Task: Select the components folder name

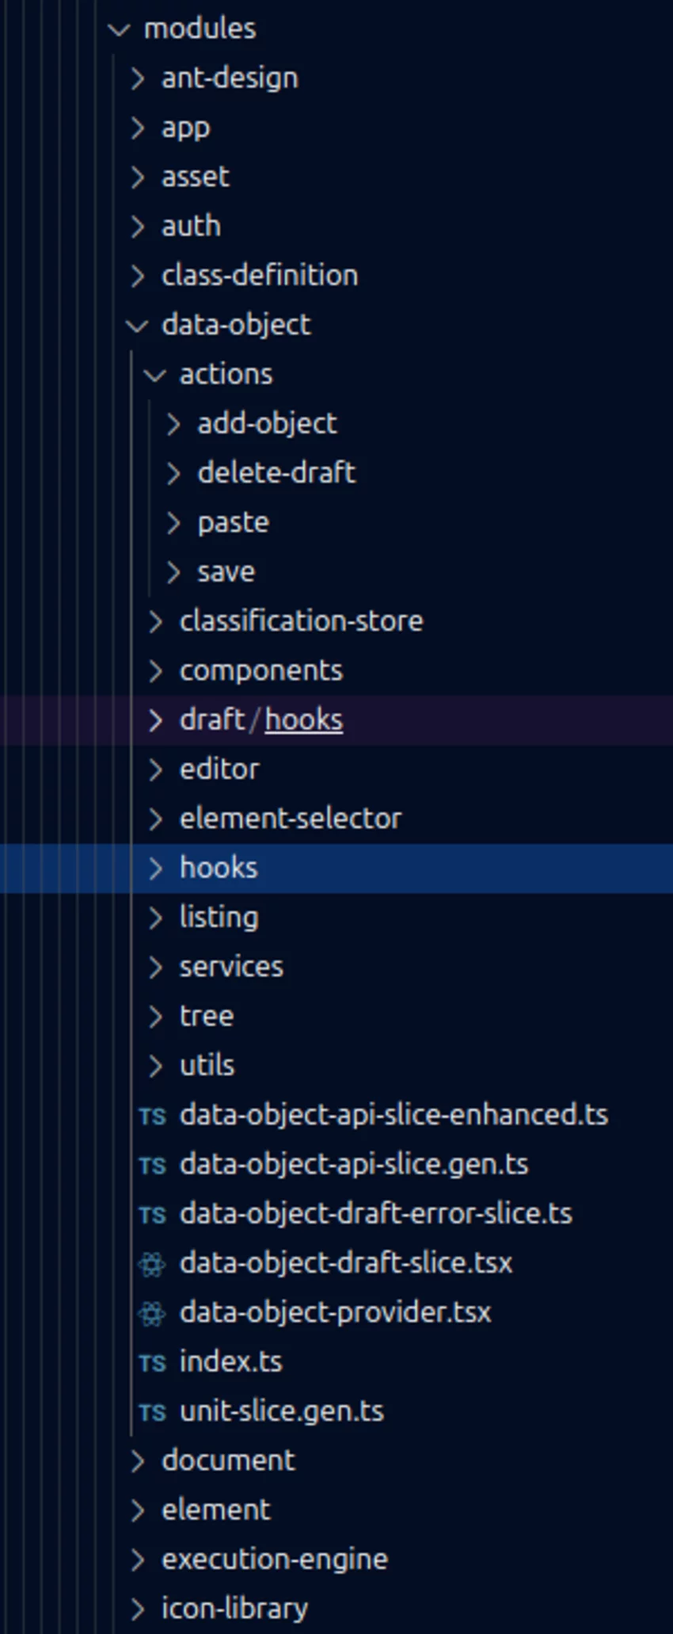Action: pos(261,672)
